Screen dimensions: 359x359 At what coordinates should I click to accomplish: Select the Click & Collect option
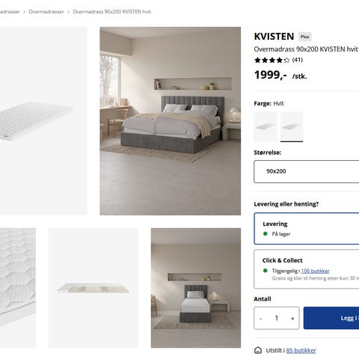[x=307, y=269]
